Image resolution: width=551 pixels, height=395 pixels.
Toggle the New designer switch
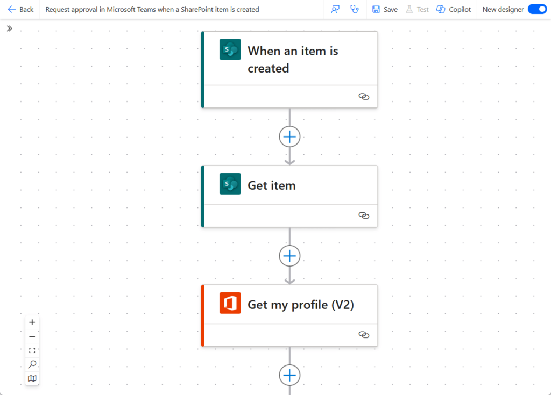point(538,10)
